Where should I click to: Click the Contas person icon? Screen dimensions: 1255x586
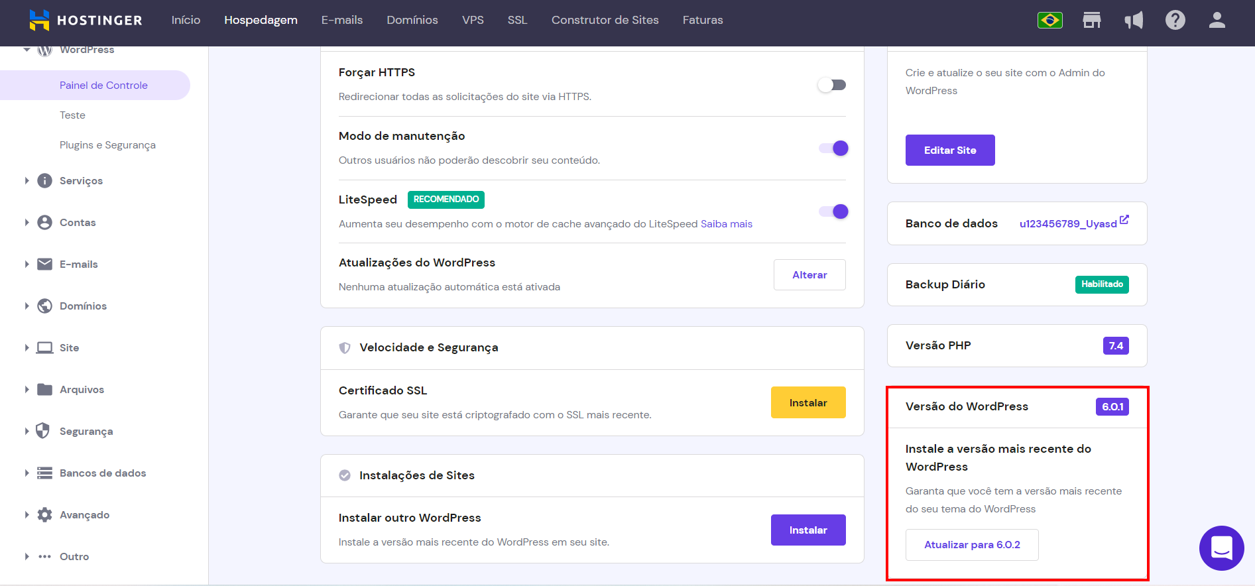click(44, 223)
